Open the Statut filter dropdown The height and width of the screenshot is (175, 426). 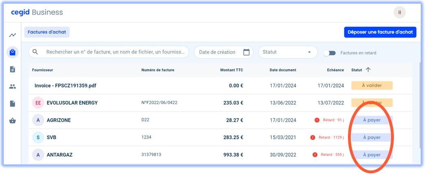pyautogui.click(x=288, y=52)
